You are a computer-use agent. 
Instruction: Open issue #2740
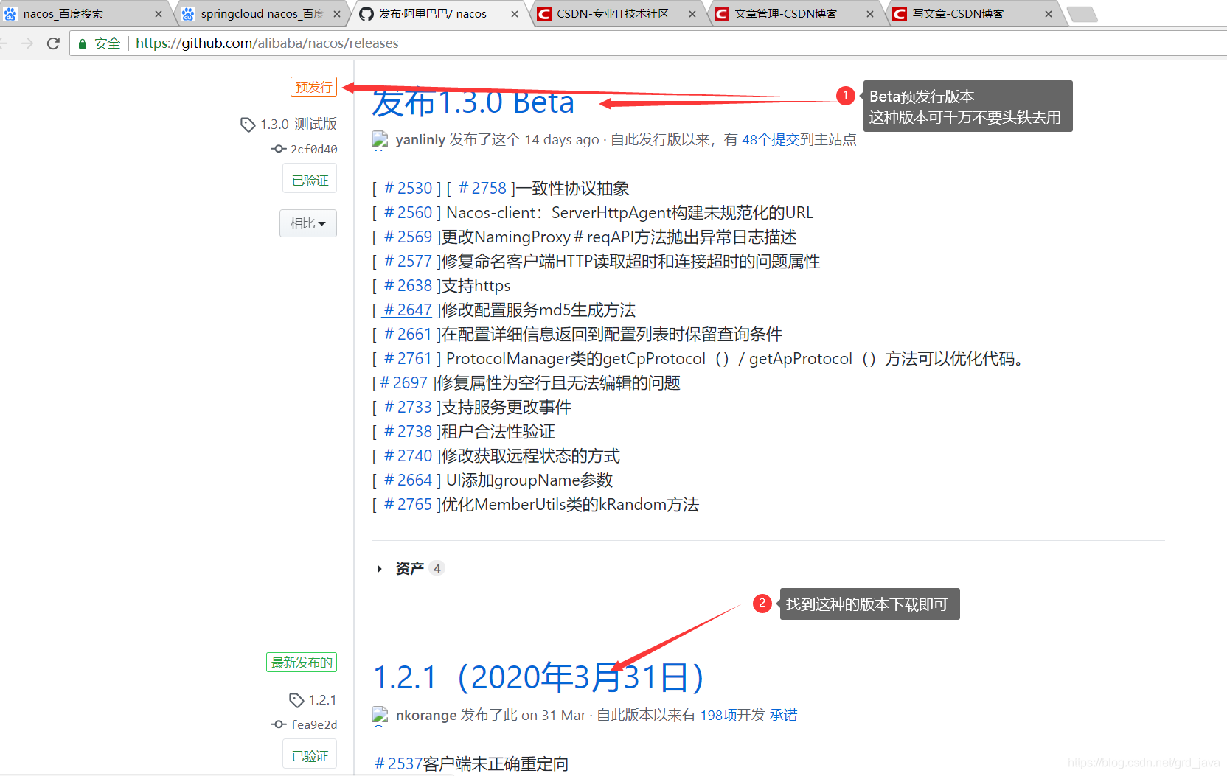click(x=408, y=456)
